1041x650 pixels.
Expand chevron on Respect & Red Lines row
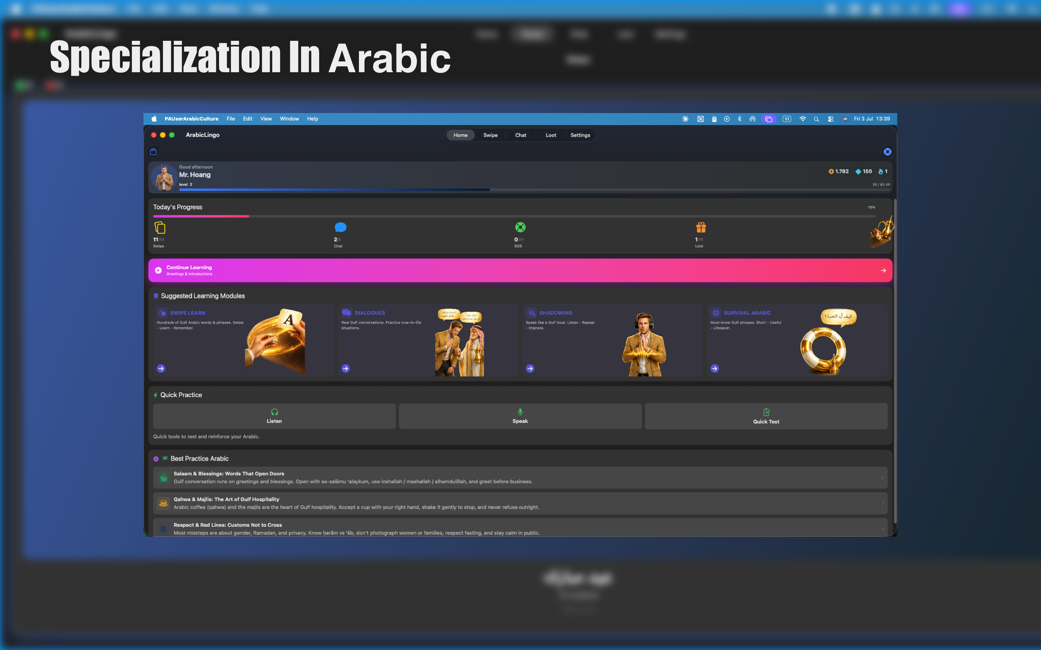(x=882, y=529)
